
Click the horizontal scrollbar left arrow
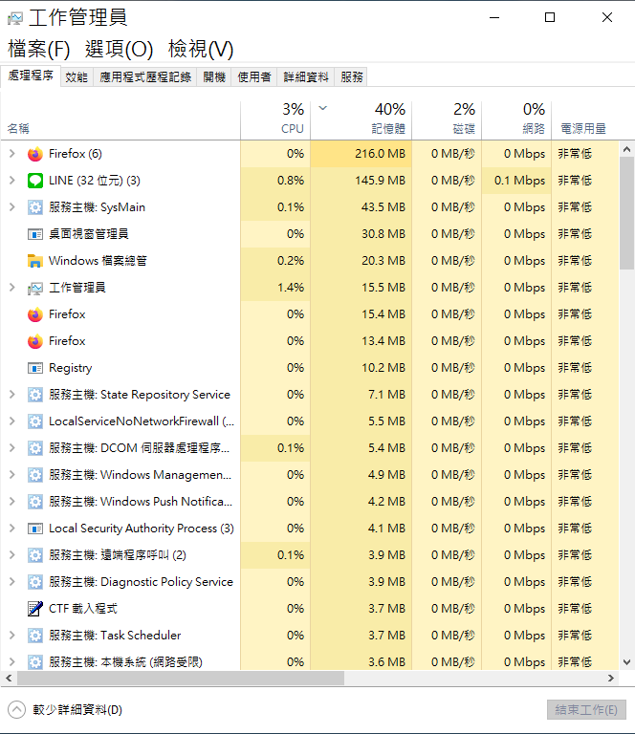coord(9,678)
